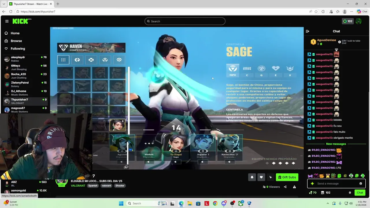This screenshot has width=370, height=208.
Task: Click the purple bow-tie quick emote
Action: [310, 176]
